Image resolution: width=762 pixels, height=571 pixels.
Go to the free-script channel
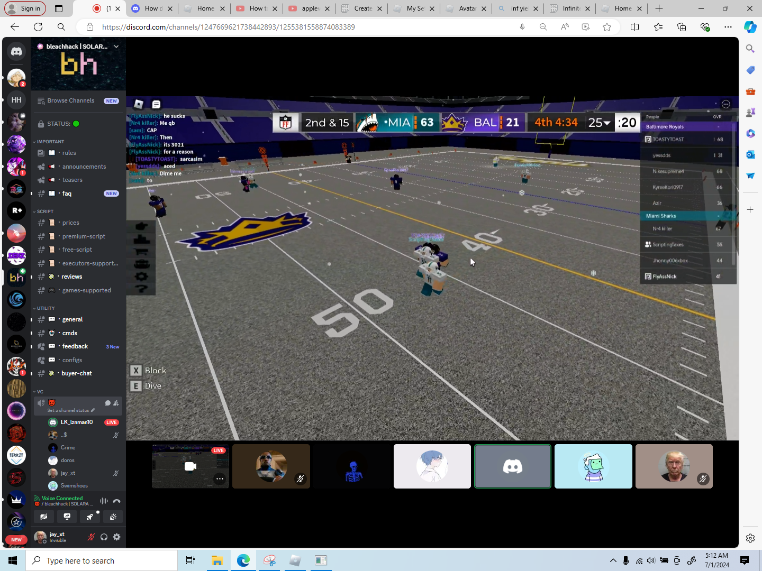point(78,250)
